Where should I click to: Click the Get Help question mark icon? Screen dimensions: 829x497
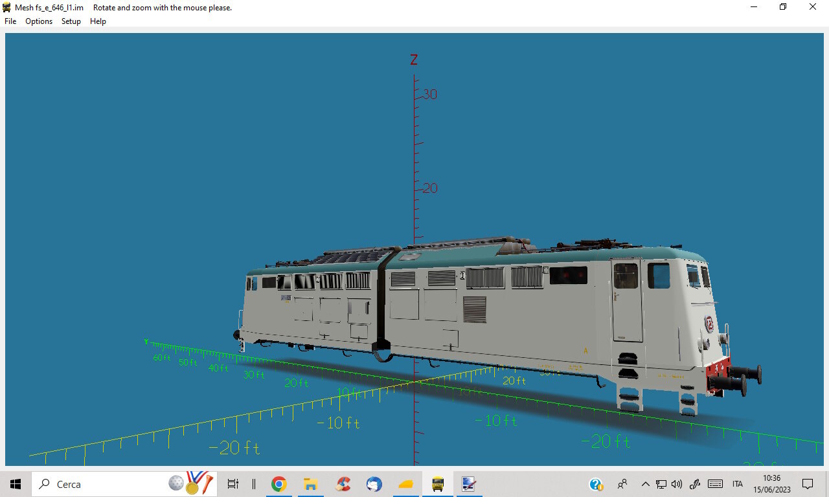(596, 484)
